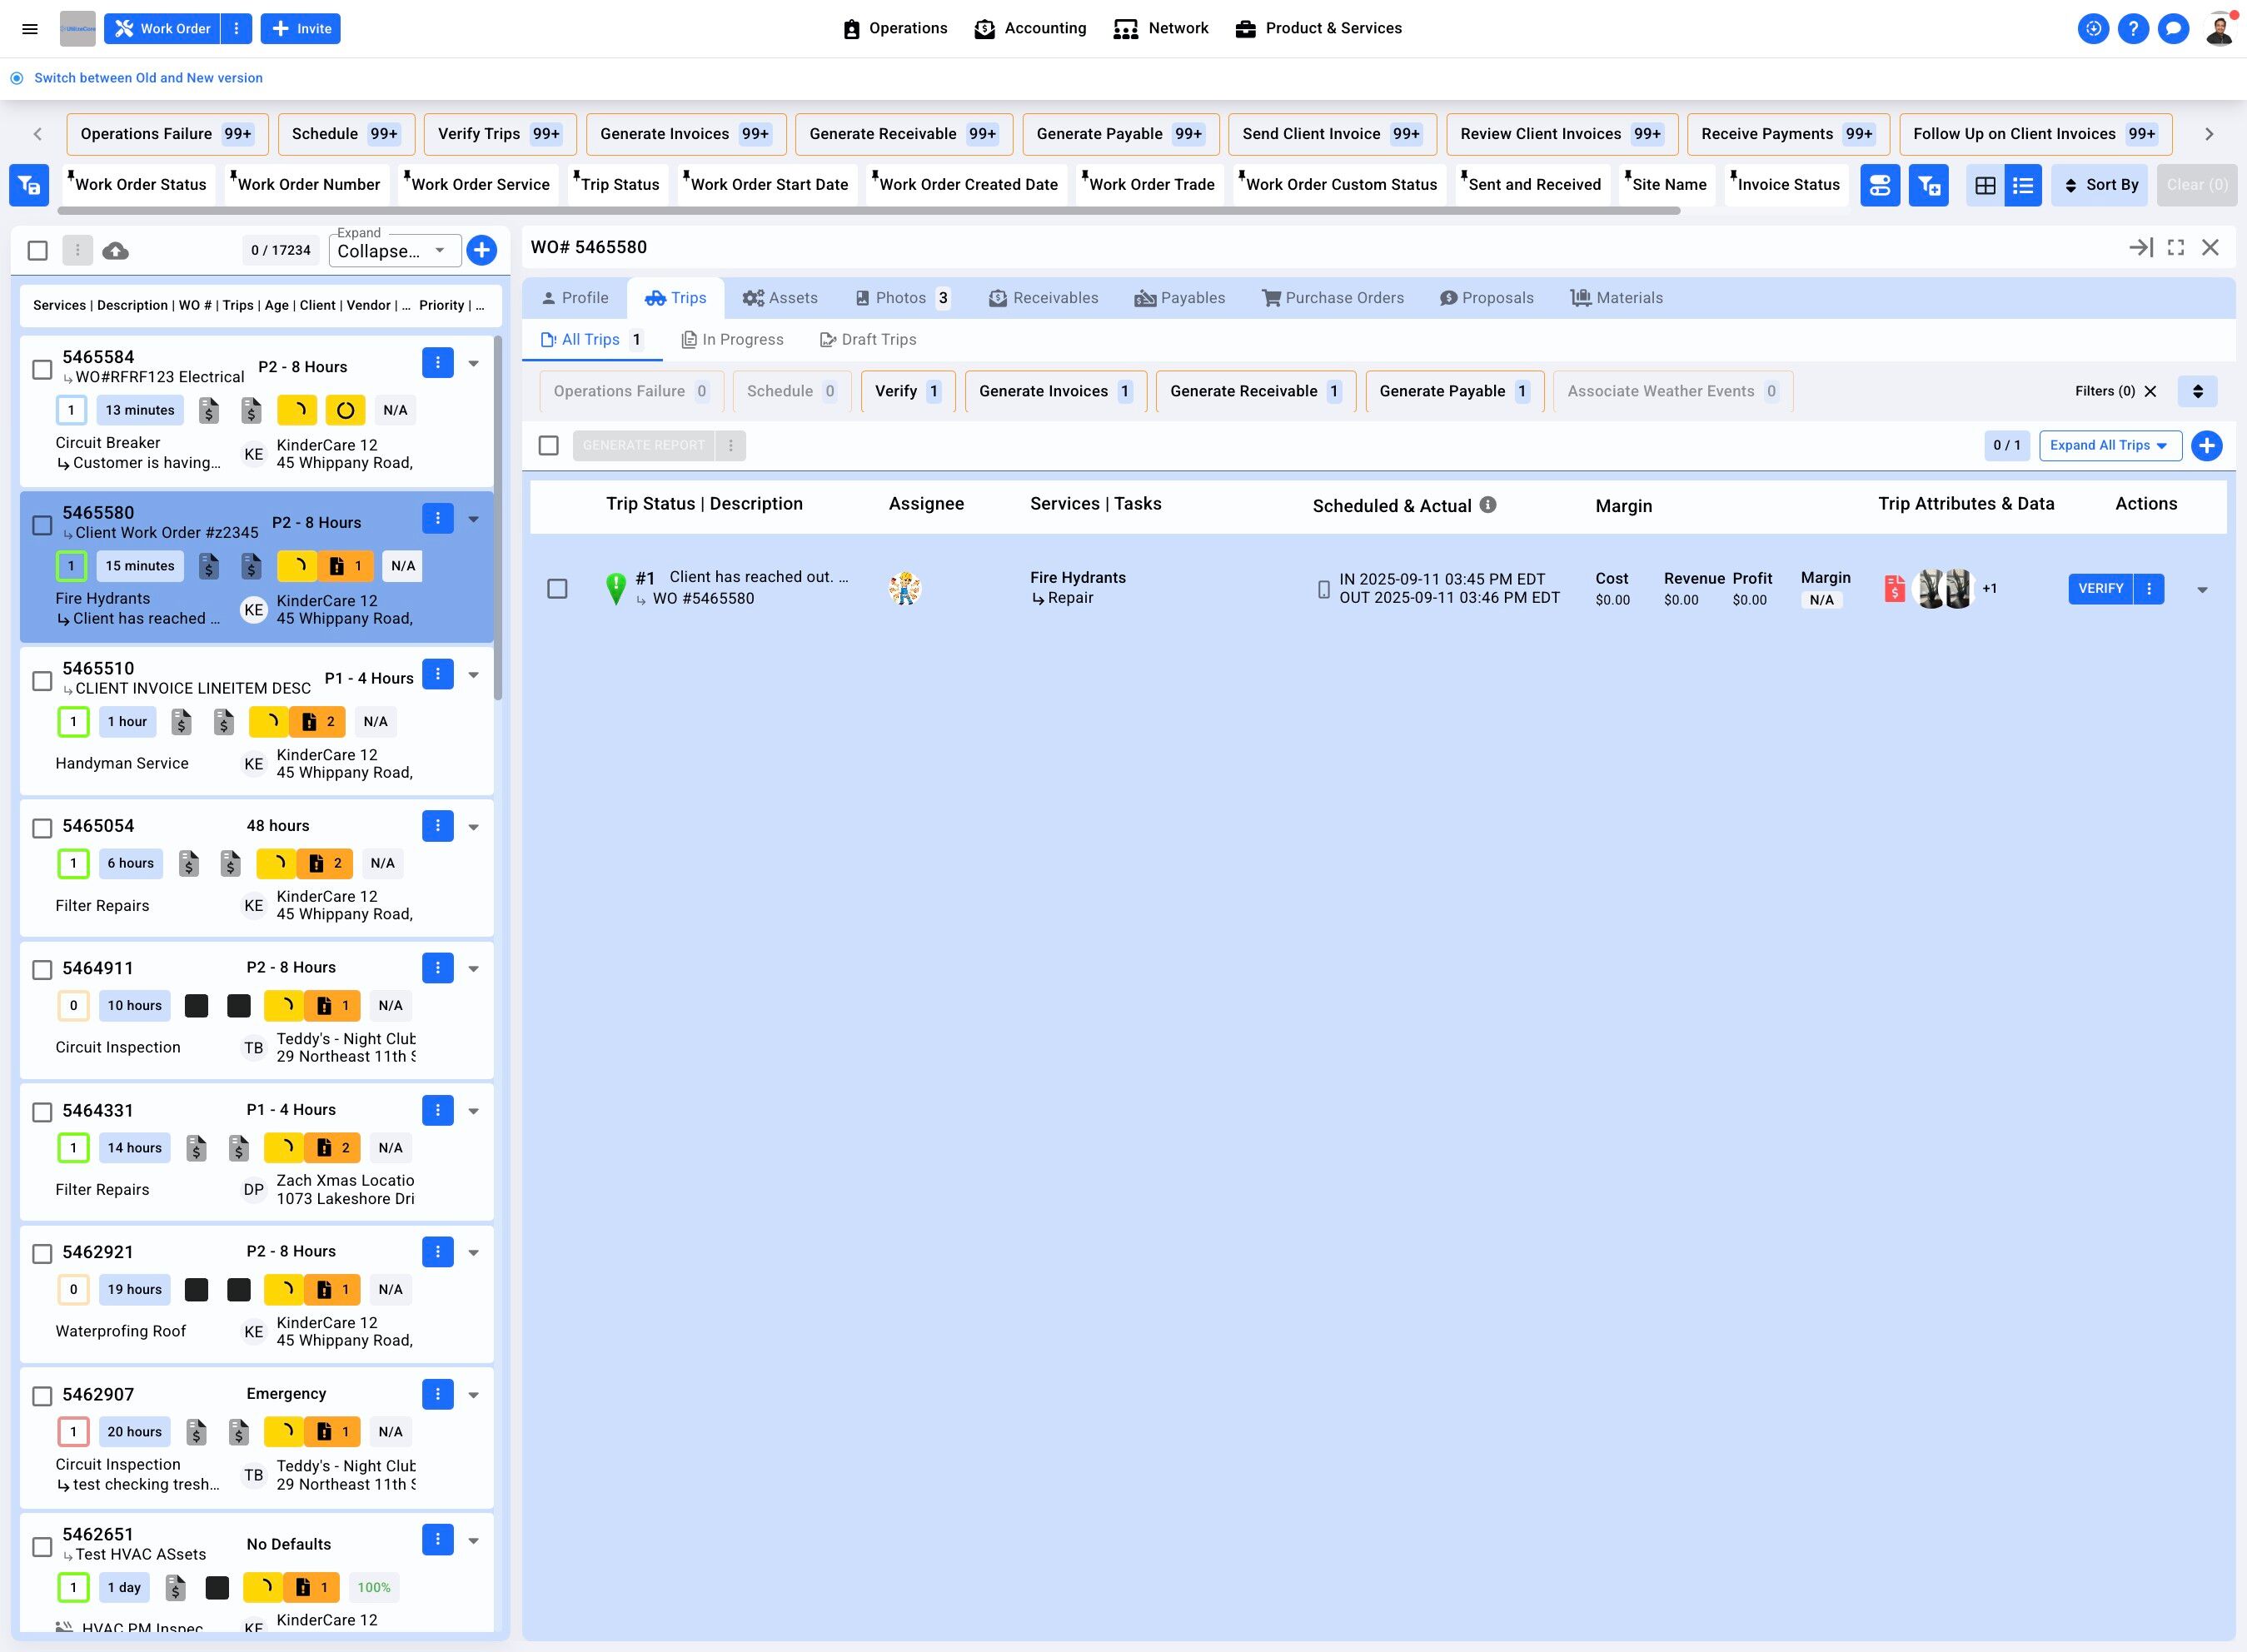Image resolution: width=2247 pixels, height=1652 pixels.
Task: Check the box for work order 5465584
Action: coord(42,369)
